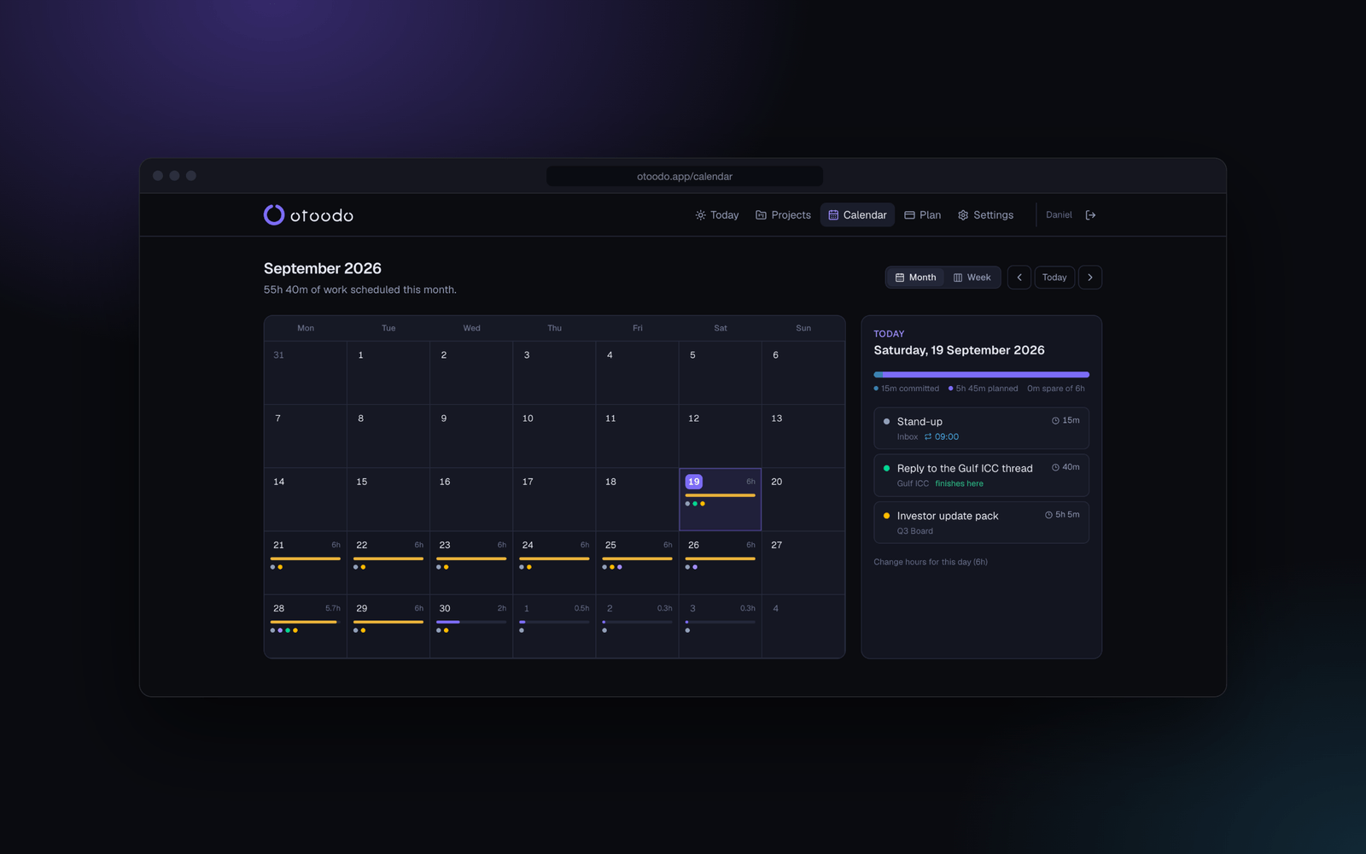Open the Calendar nav item
This screenshot has width=1366, height=854.
click(x=857, y=215)
